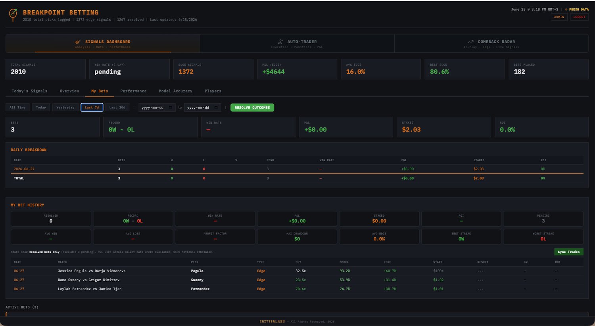
Task: Click the Avg Edge 16.0% card
Action: pyautogui.click(x=381, y=69)
